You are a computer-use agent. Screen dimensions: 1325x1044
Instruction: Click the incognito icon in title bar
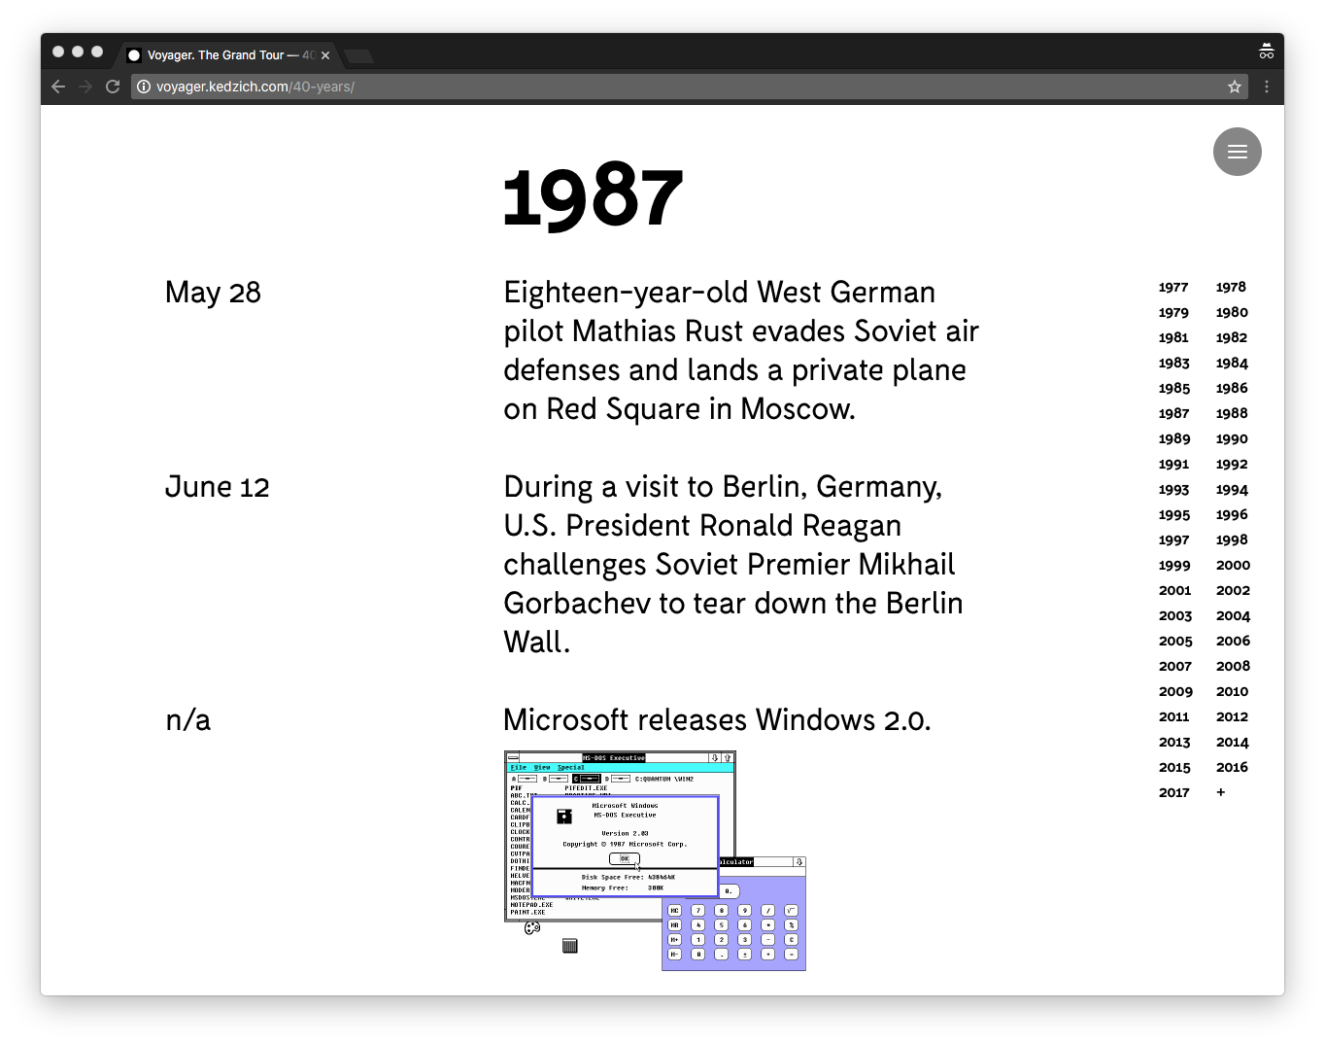pos(1266,52)
